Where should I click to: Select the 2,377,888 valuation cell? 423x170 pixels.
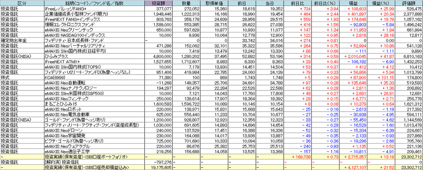point(409,14)
